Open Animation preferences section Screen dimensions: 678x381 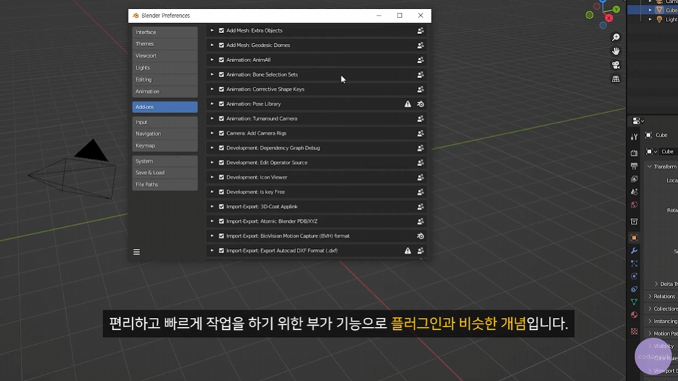click(165, 92)
